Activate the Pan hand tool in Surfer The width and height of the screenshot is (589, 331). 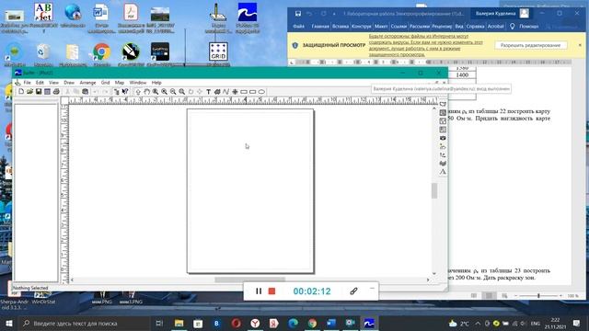pyautogui.click(x=147, y=92)
